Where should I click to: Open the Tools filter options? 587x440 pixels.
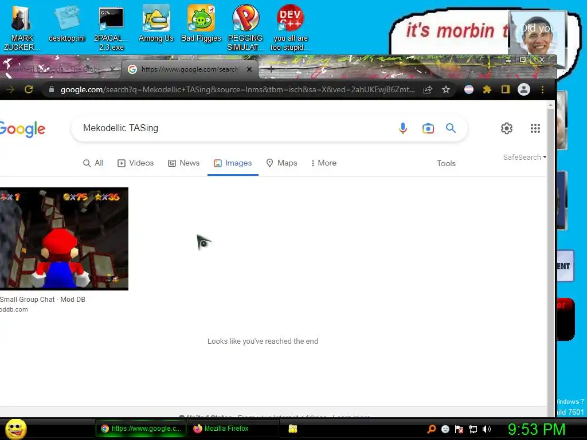[x=446, y=163]
